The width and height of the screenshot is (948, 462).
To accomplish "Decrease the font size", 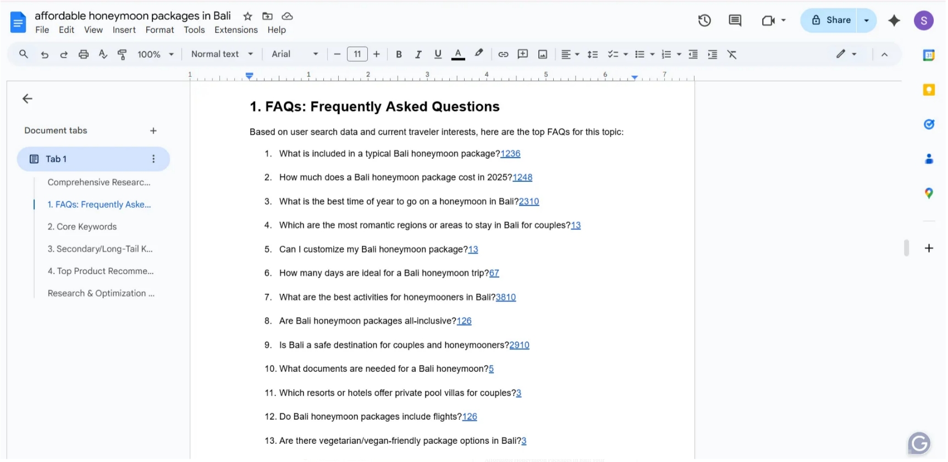I will [x=337, y=54].
